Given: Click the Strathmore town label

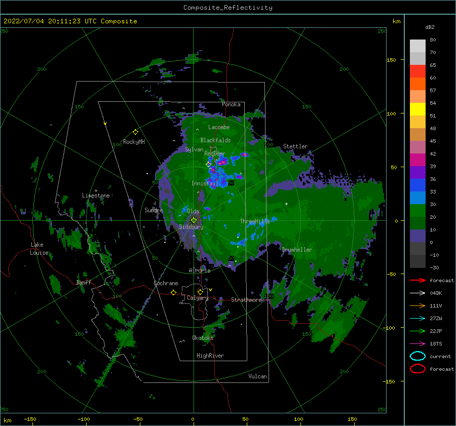Looking at the screenshot, I should click(x=246, y=300).
